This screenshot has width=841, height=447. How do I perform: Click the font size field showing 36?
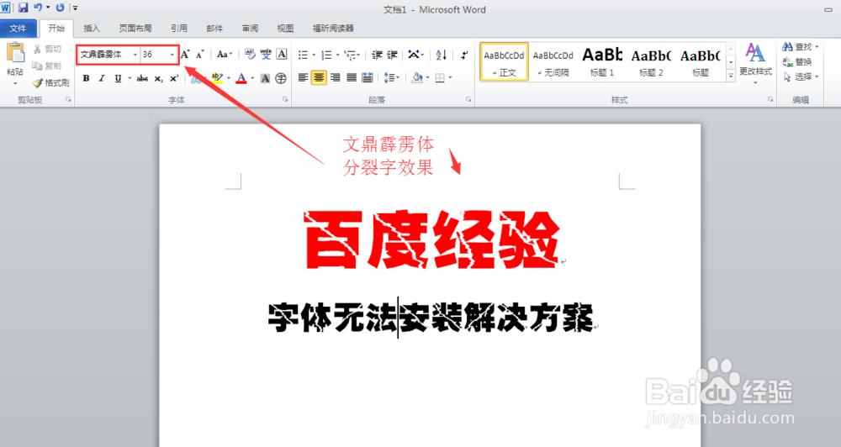pyautogui.click(x=154, y=55)
